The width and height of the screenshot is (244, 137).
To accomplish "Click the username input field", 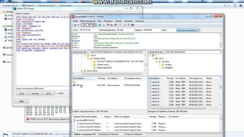I will pyautogui.click(x=125, y=30).
